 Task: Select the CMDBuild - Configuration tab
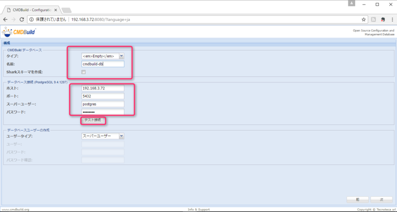click(31, 10)
